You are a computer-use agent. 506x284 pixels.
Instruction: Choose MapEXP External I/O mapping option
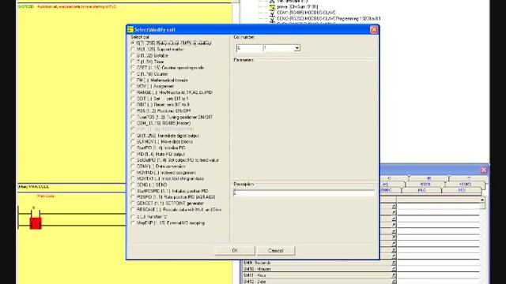click(x=133, y=222)
